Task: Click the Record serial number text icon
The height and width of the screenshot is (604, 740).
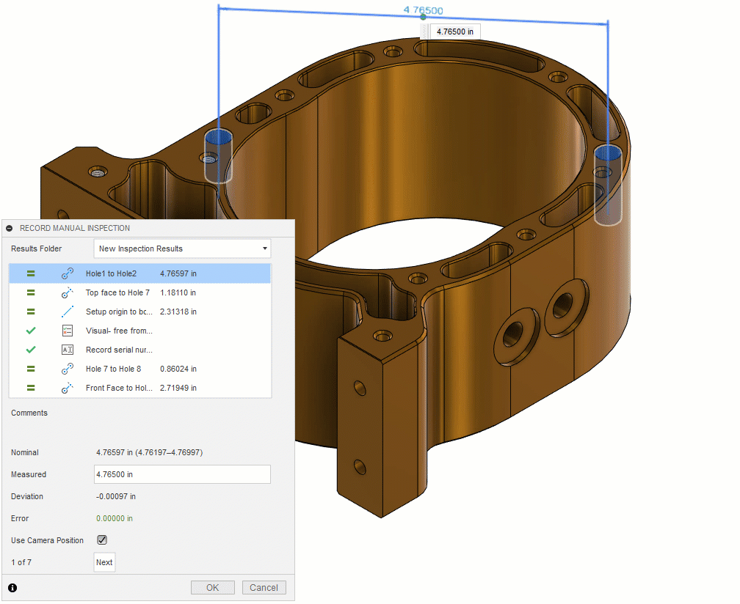Action: [68, 350]
